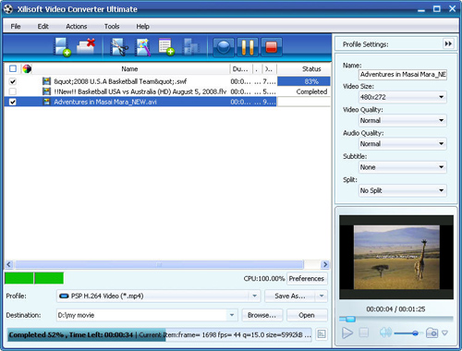Viewport: 462px width, 351px height.
Task: Click the Save As... button
Action: tap(290, 296)
